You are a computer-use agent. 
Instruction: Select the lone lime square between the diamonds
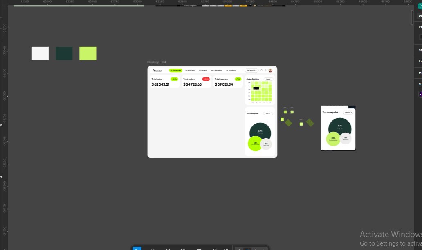(301, 124)
